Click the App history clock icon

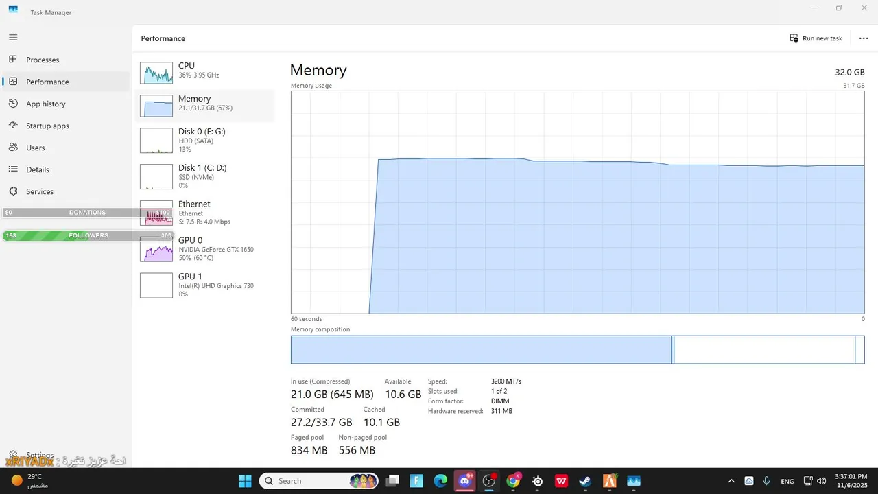[x=13, y=104]
